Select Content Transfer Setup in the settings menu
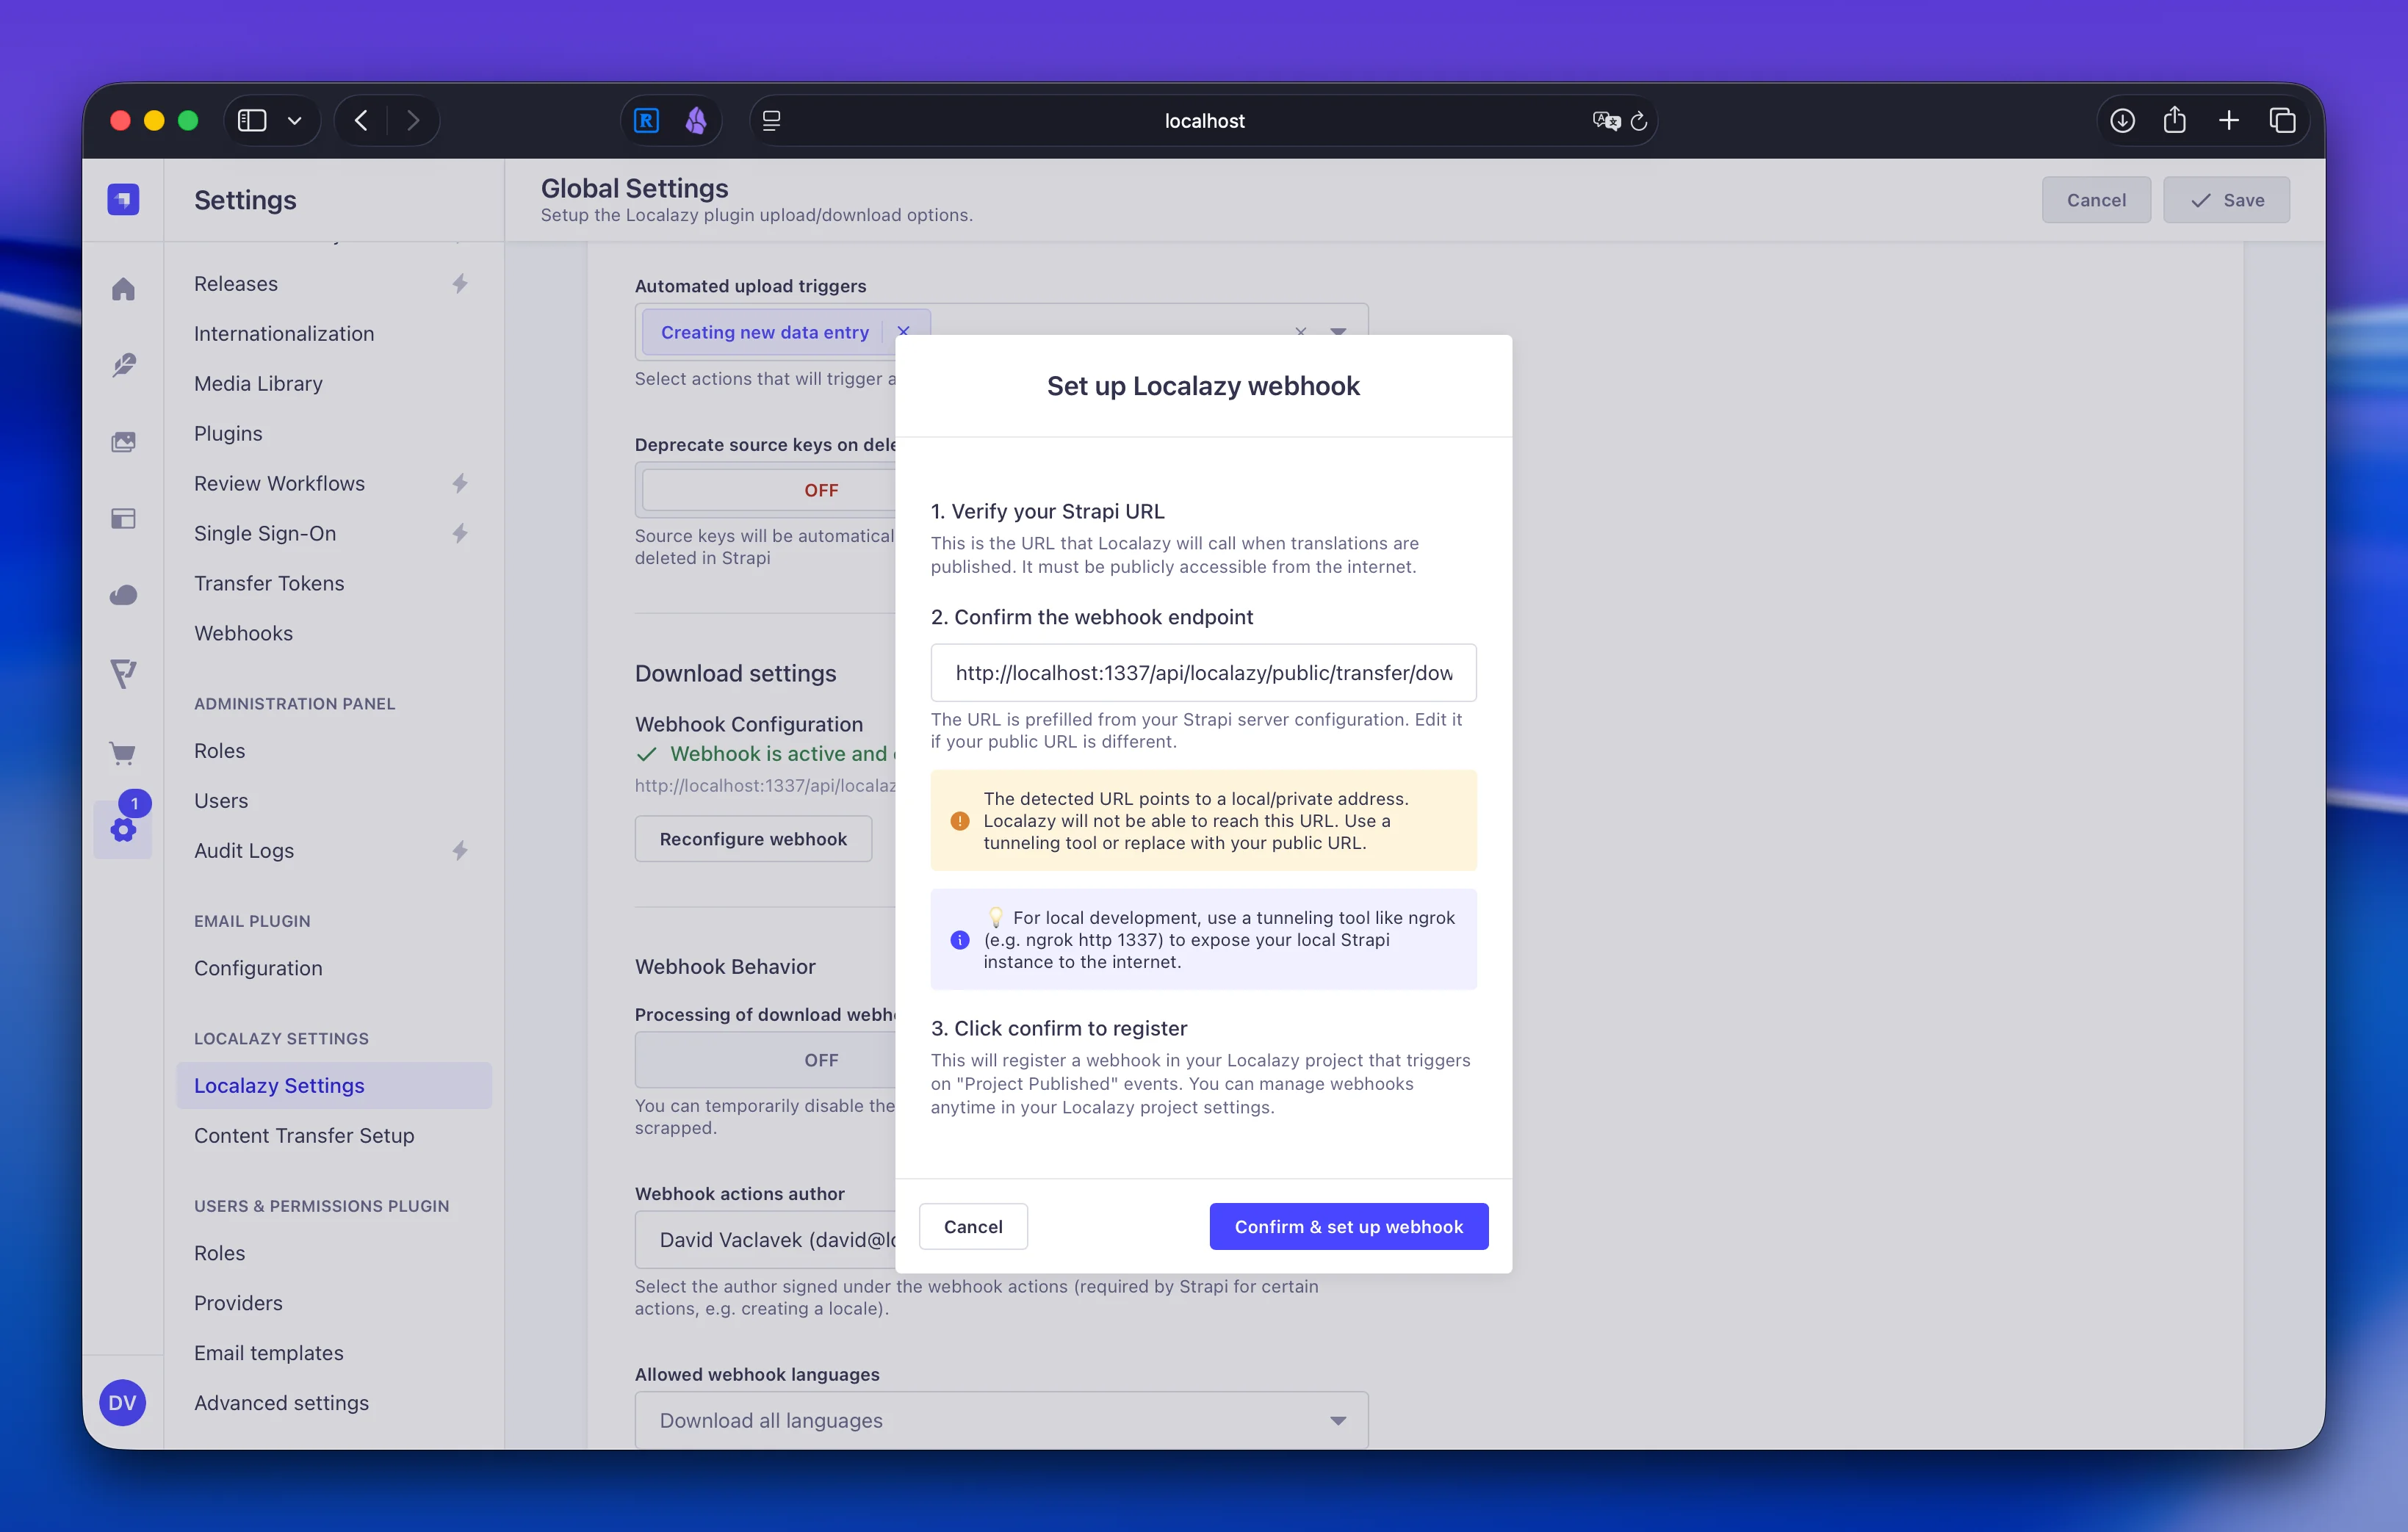This screenshot has width=2408, height=1532. coord(304,1135)
